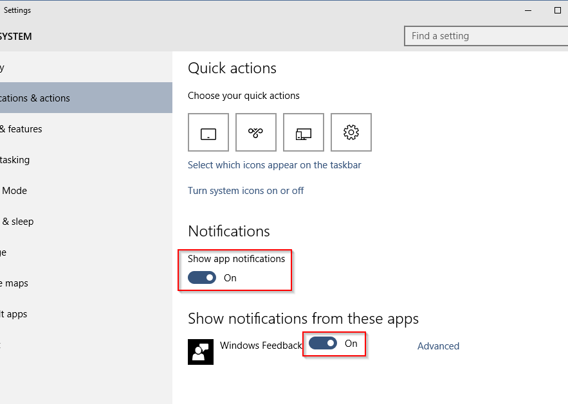Image resolution: width=568 pixels, height=404 pixels.
Task: Open Advanced settings for Windows Feedback
Action: coord(438,346)
